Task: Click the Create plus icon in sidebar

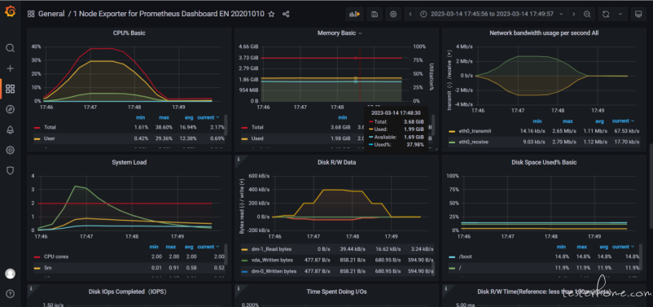Action: (x=10, y=68)
